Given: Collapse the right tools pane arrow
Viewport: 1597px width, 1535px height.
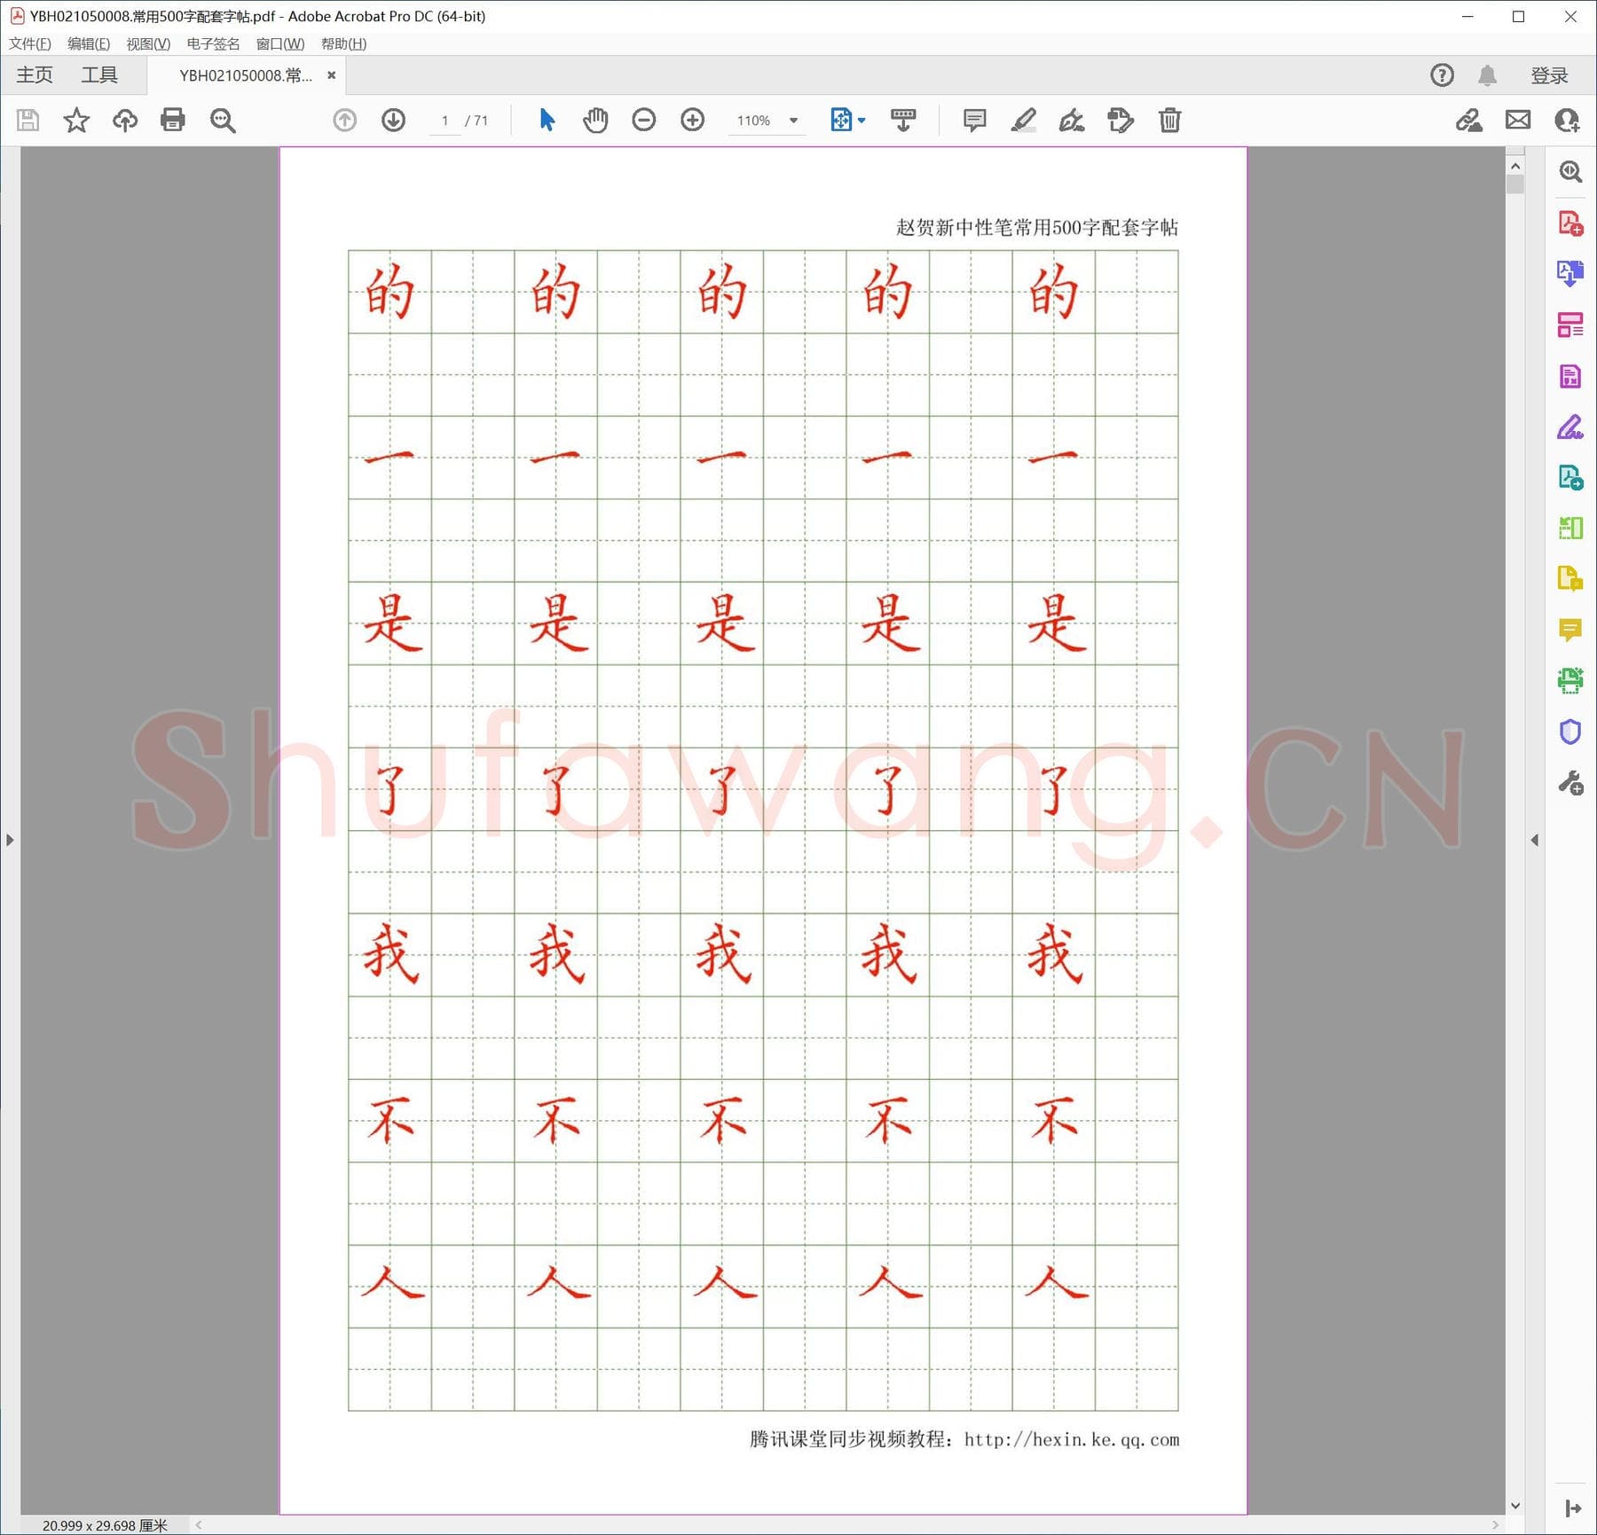Looking at the screenshot, I should 1534,840.
